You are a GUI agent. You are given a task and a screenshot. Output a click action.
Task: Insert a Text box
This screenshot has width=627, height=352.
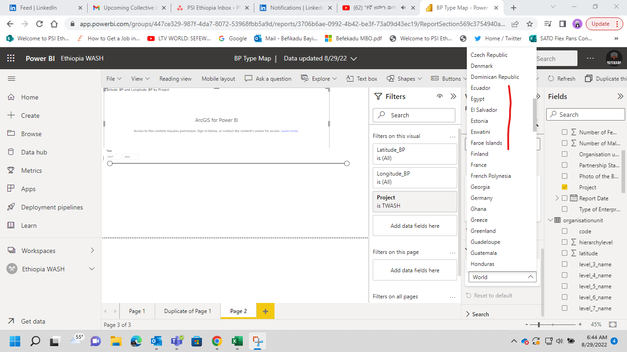(x=362, y=79)
